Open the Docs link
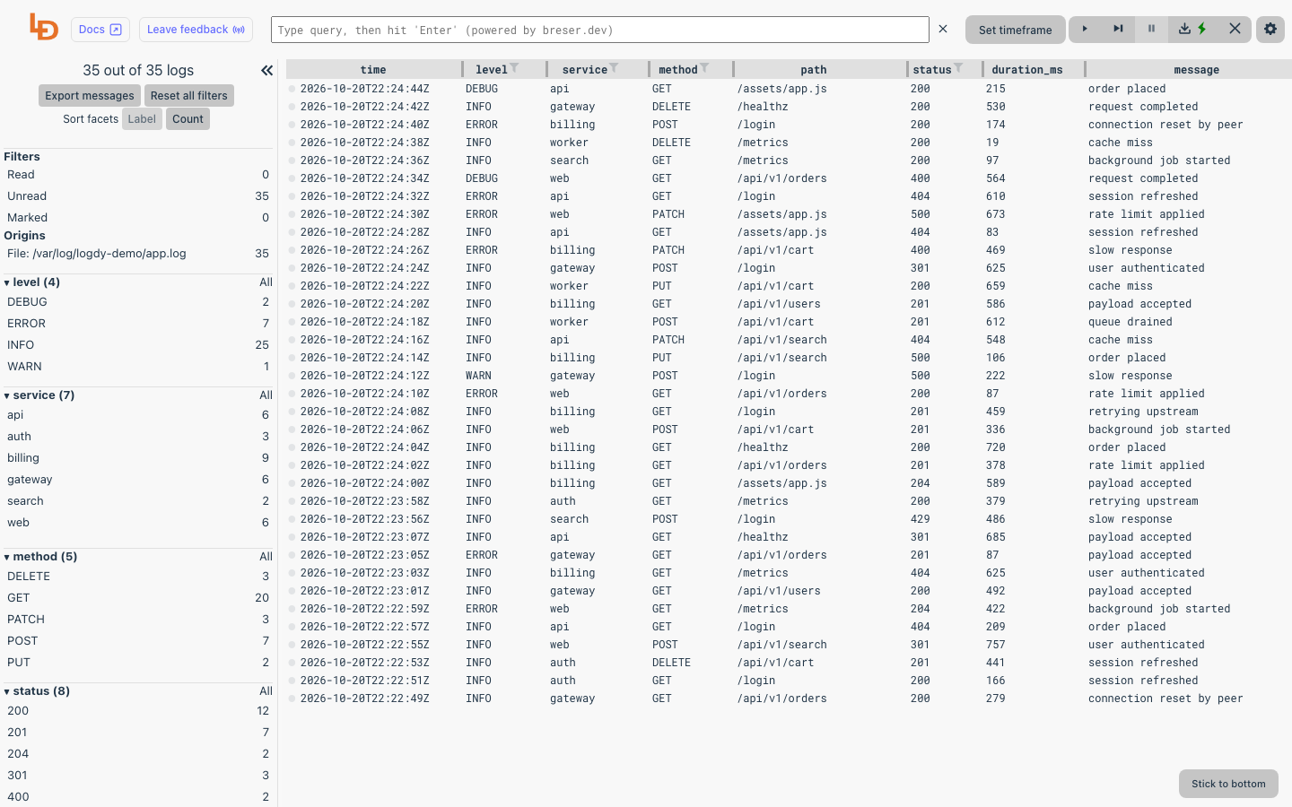This screenshot has height=807, width=1292. click(x=100, y=30)
